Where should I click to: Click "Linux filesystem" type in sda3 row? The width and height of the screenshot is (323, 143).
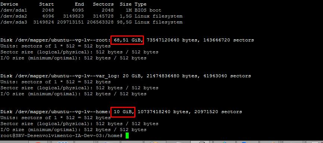point(159,22)
